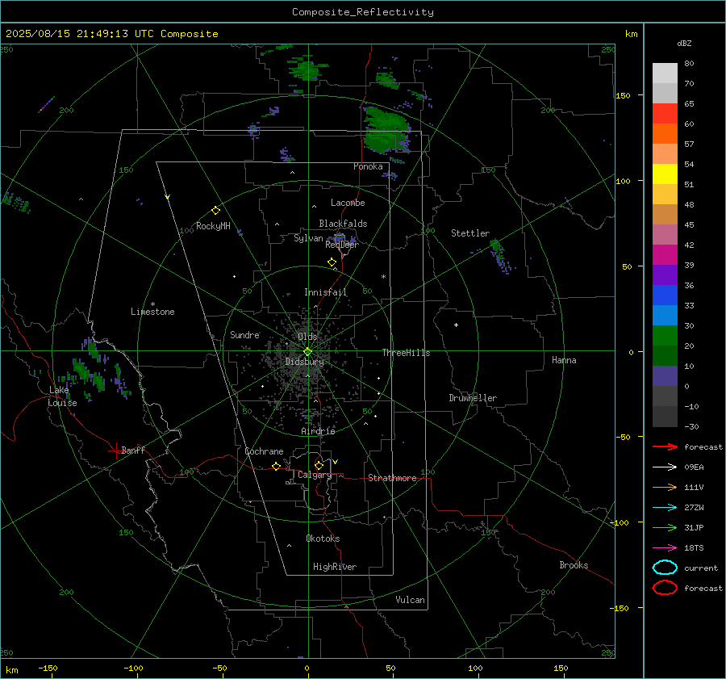
Task: Click the '-150' label on bottom km axis
Action: [x=48, y=669]
